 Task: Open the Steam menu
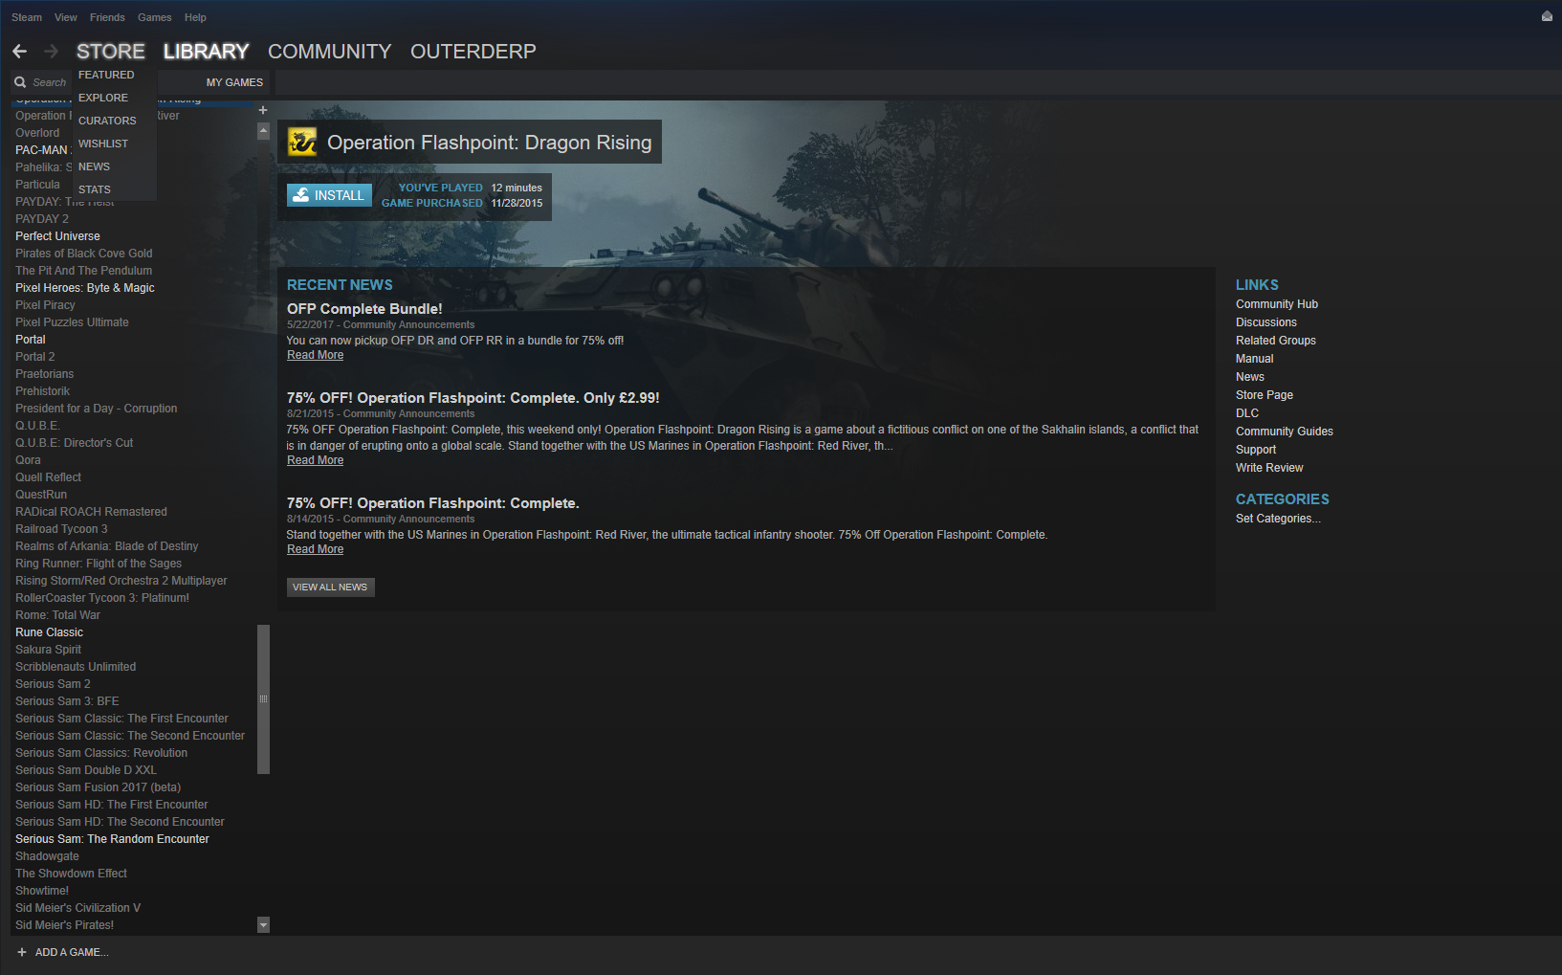pyautogui.click(x=27, y=17)
